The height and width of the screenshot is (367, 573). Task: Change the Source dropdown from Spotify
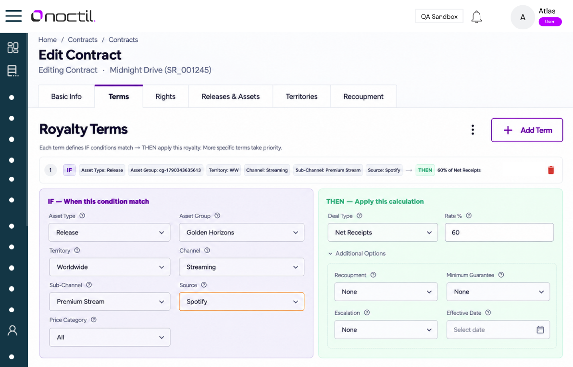[241, 302]
